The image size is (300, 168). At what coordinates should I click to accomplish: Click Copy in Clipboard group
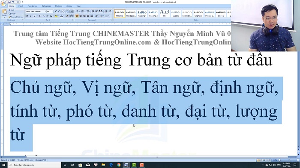[12, 14]
